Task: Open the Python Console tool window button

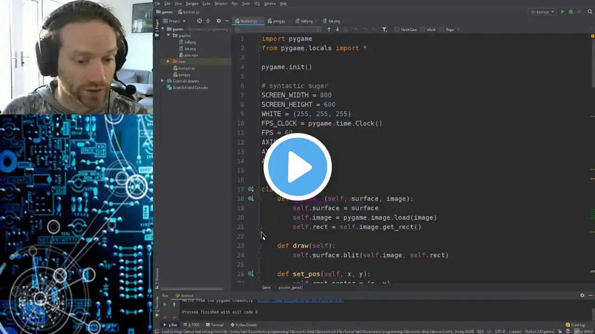Action: [x=244, y=325]
